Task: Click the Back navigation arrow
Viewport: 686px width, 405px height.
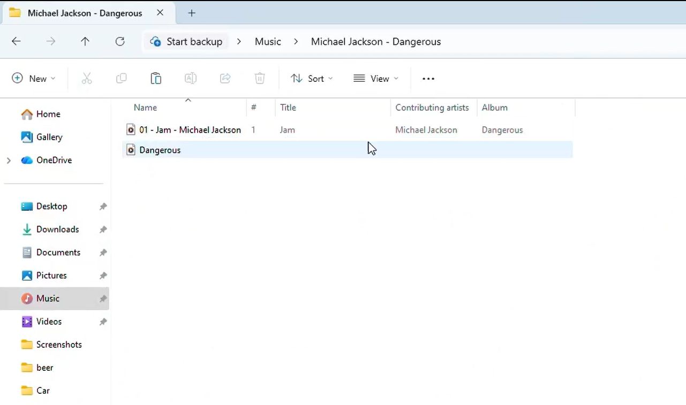Action: click(16, 41)
